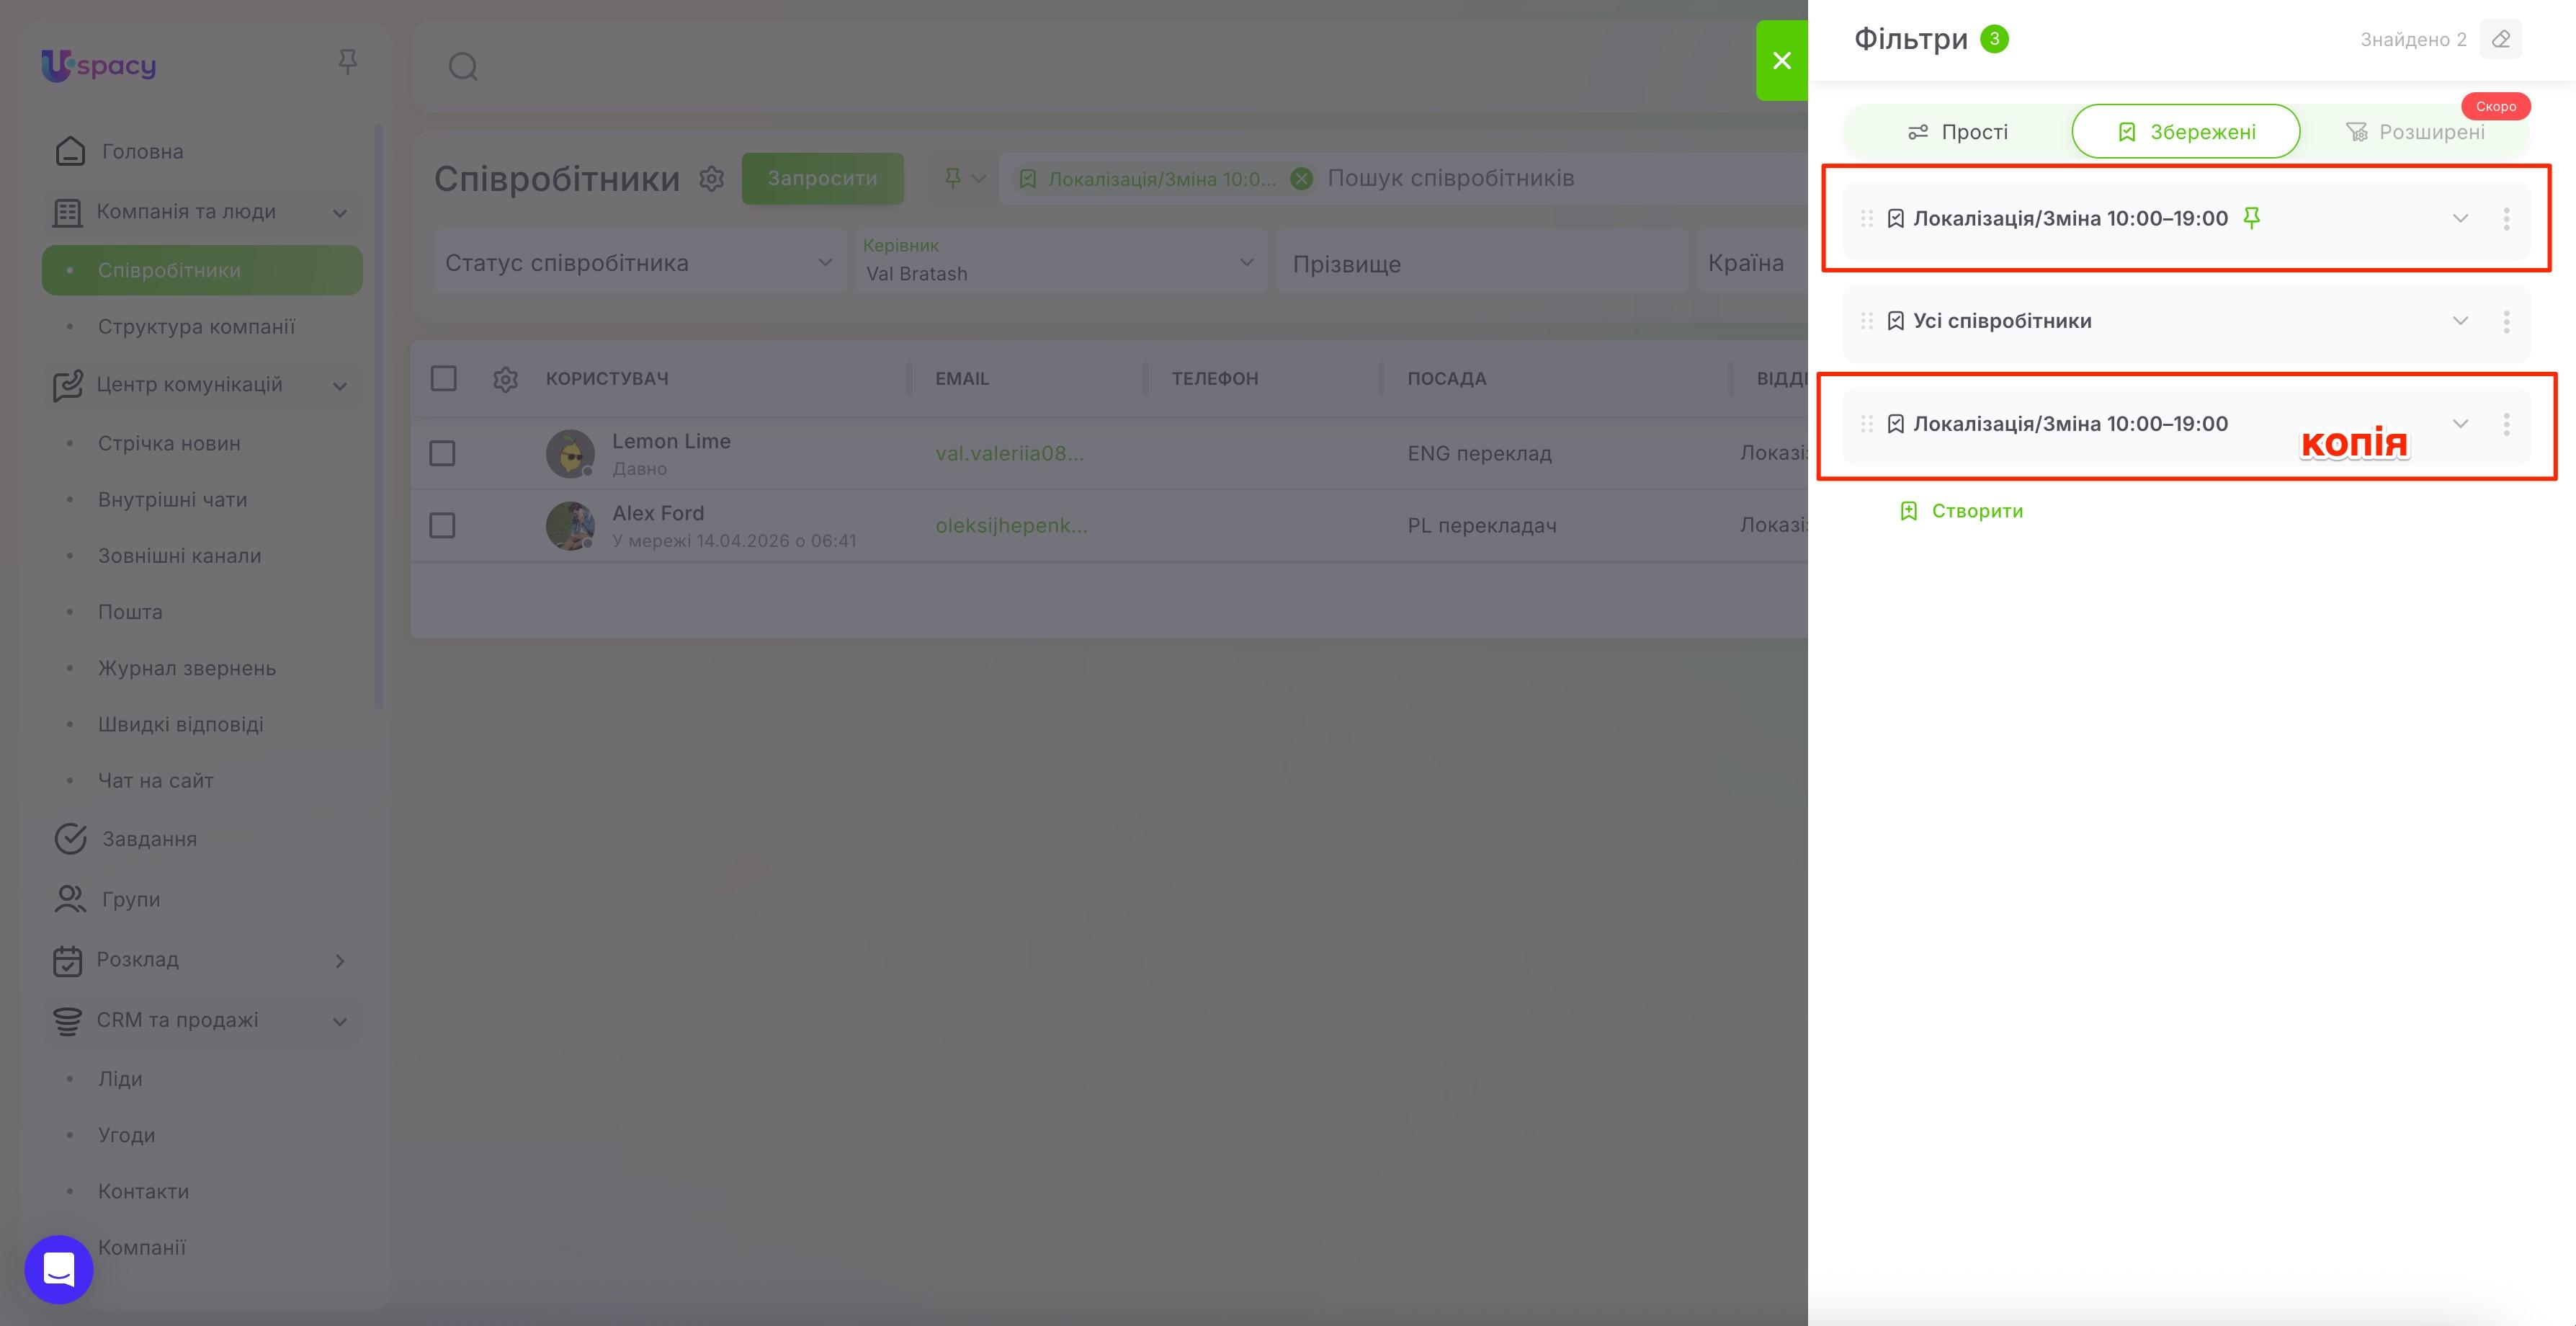
Task: Grab drag handle of pinned Локалізація filter
Action: tap(1866, 218)
